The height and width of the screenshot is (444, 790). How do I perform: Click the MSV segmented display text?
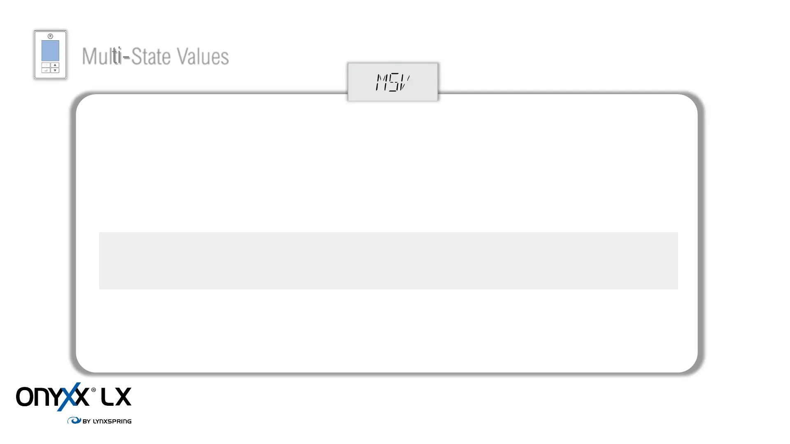coord(393,82)
